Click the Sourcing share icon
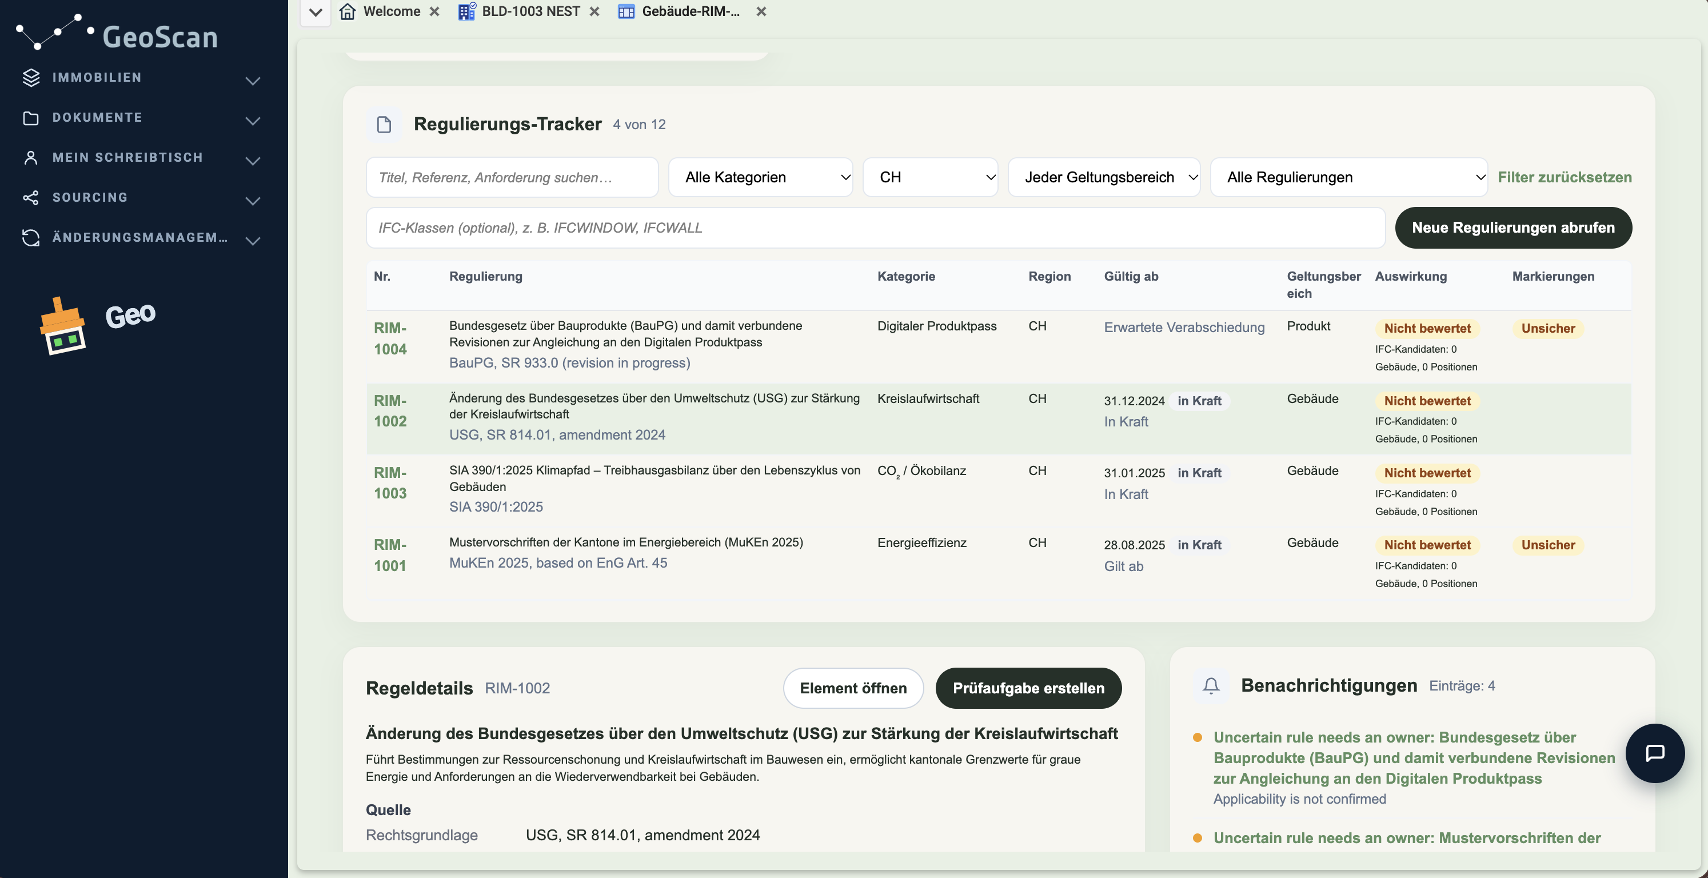This screenshot has width=1708, height=878. (x=30, y=198)
